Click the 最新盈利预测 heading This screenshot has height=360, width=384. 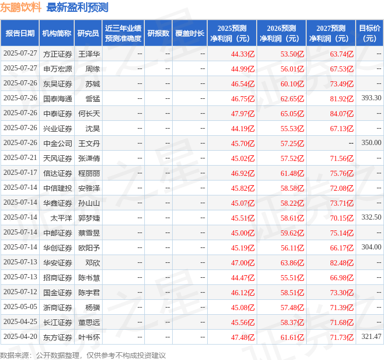coord(77,7)
